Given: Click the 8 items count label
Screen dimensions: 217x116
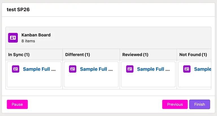Looking at the screenshot, I should click(x=28, y=41).
